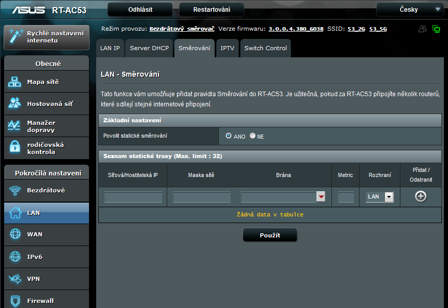Click the Síťová/Hostitelská IP input field
The height and width of the screenshot is (308, 448).
pos(133,197)
